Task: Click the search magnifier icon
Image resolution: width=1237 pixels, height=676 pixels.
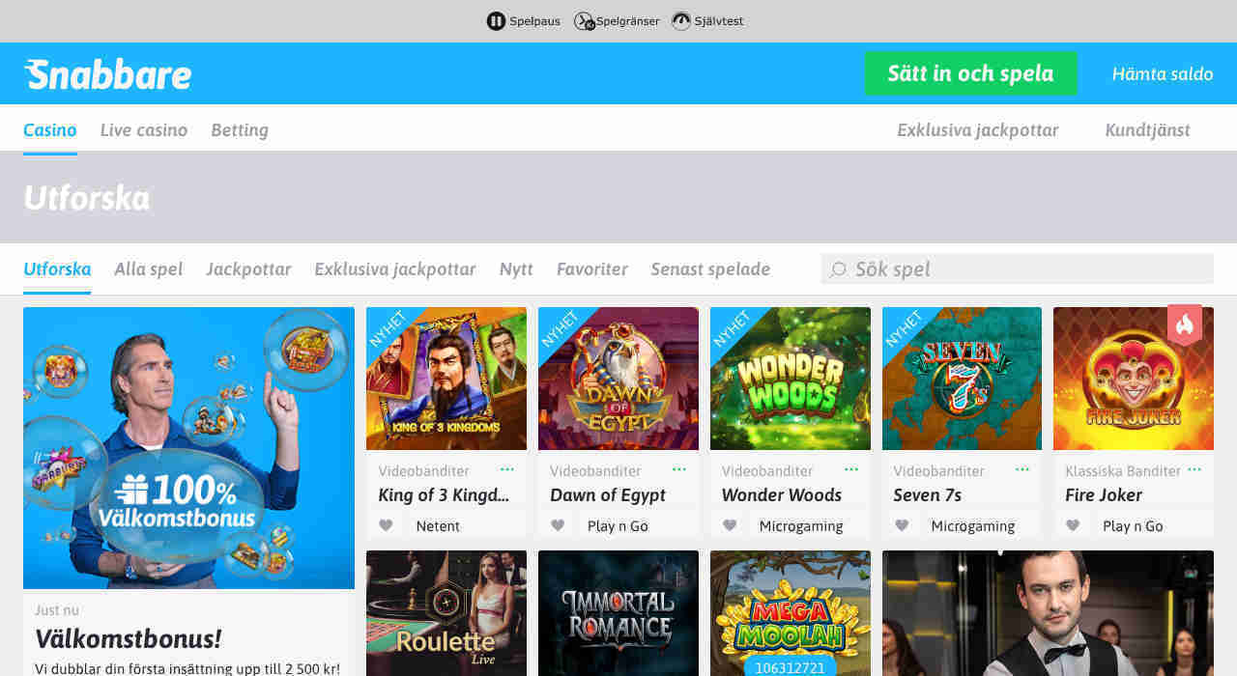Action: [x=838, y=269]
